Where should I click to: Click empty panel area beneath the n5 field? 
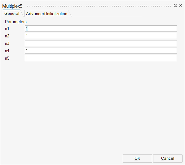[x=92, y=106]
